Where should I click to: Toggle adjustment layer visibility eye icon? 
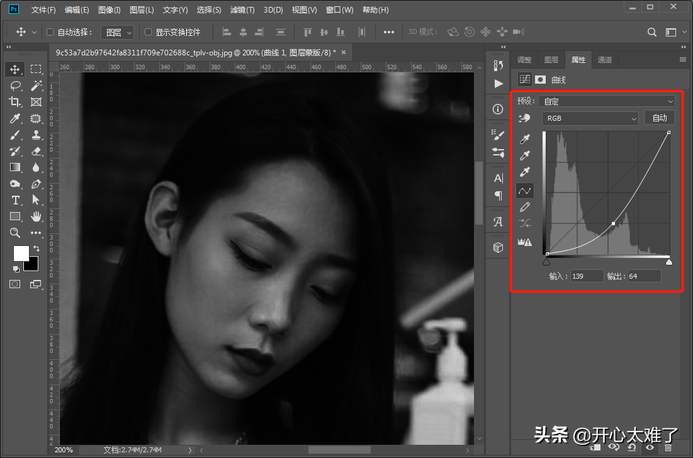tap(649, 447)
